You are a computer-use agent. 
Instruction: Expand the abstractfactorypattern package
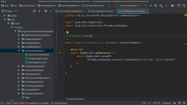pyautogui.click(x=19, y=35)
